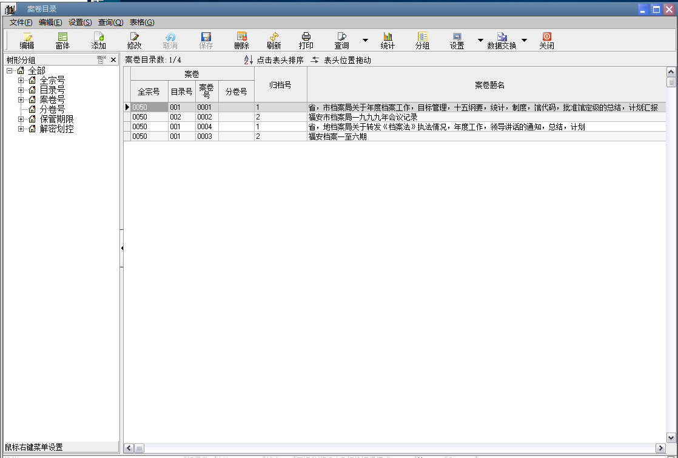Click the horizontal scrollbar right arrow
The width and height of the screenshot is (678, 458).
tap(661, 448)
